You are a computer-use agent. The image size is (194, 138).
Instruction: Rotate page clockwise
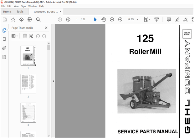tap(44, 36)
